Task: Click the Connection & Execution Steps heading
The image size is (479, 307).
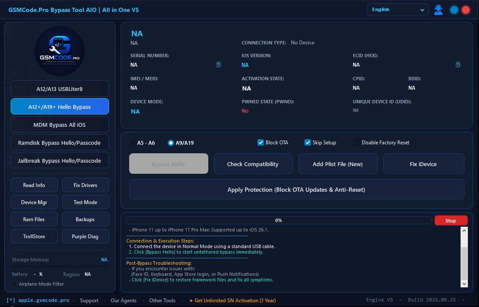Action: coord(160,240)
